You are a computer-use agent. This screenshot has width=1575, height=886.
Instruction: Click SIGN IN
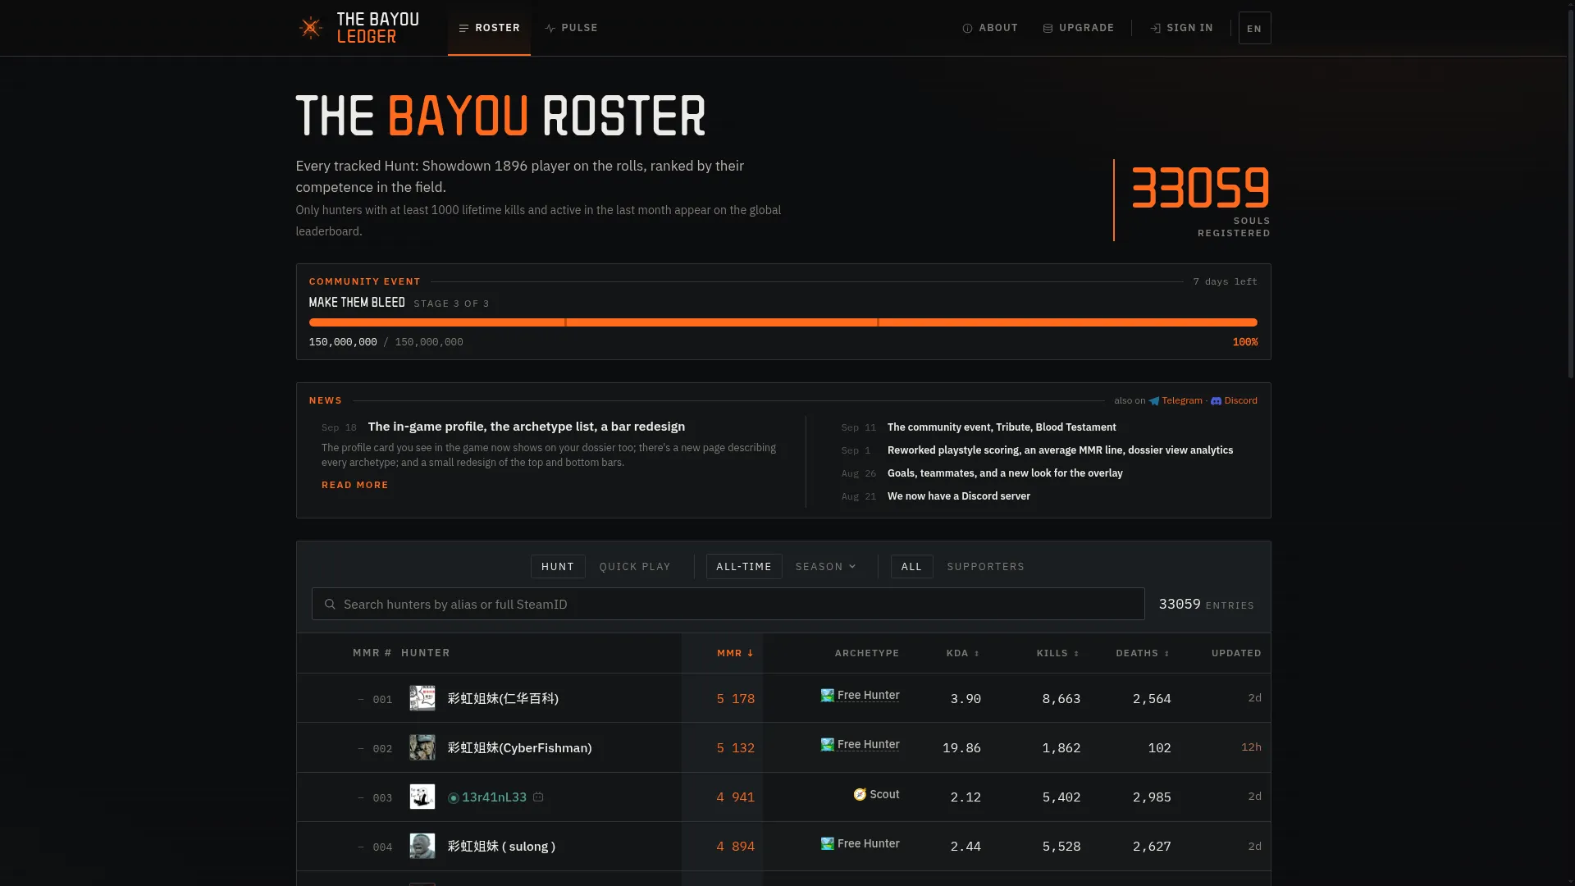[x=1181, y=28]
